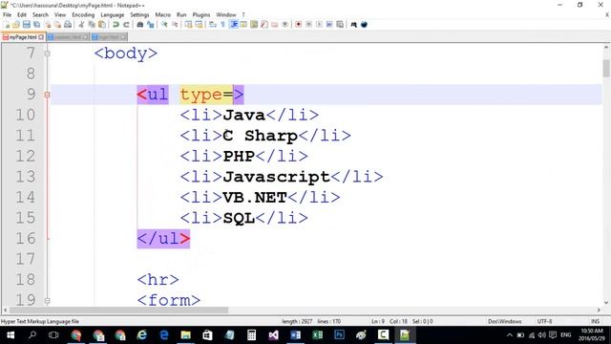
Task: Click the Playback macro toolbar icon
Action: click(x=319, y=25)
